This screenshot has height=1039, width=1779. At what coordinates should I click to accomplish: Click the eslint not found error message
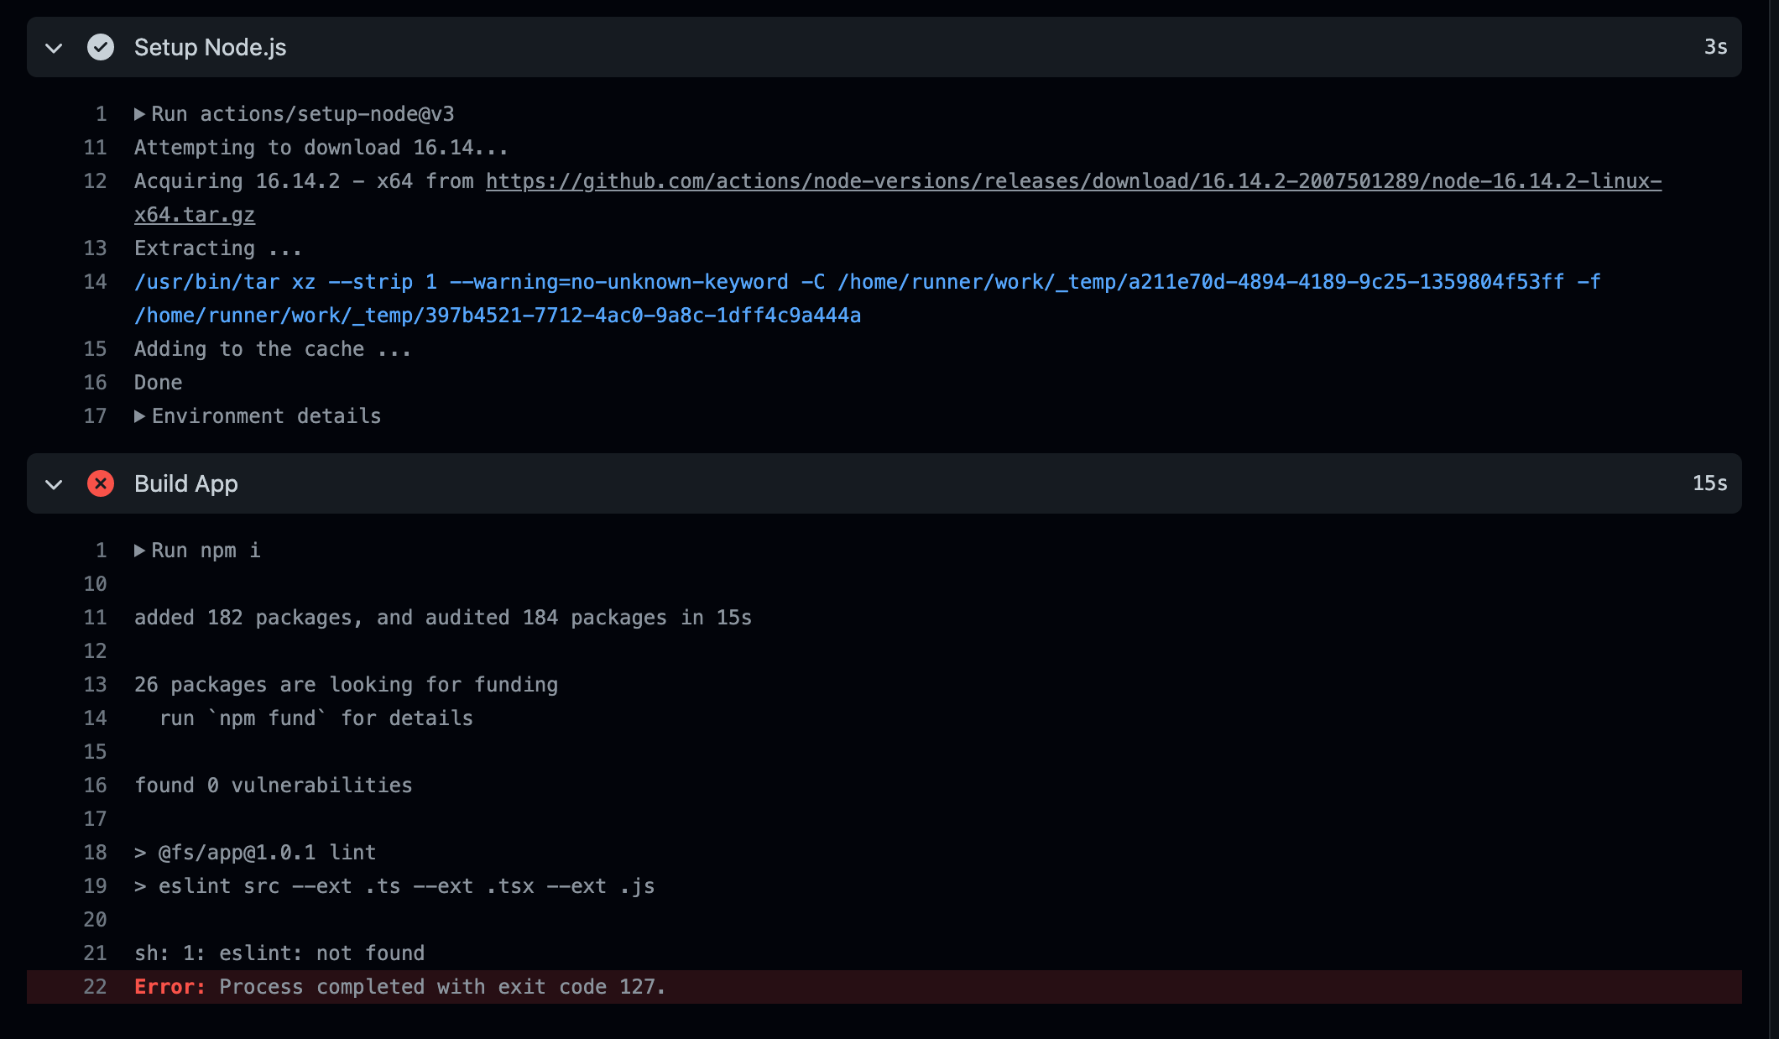pos(279,953)
